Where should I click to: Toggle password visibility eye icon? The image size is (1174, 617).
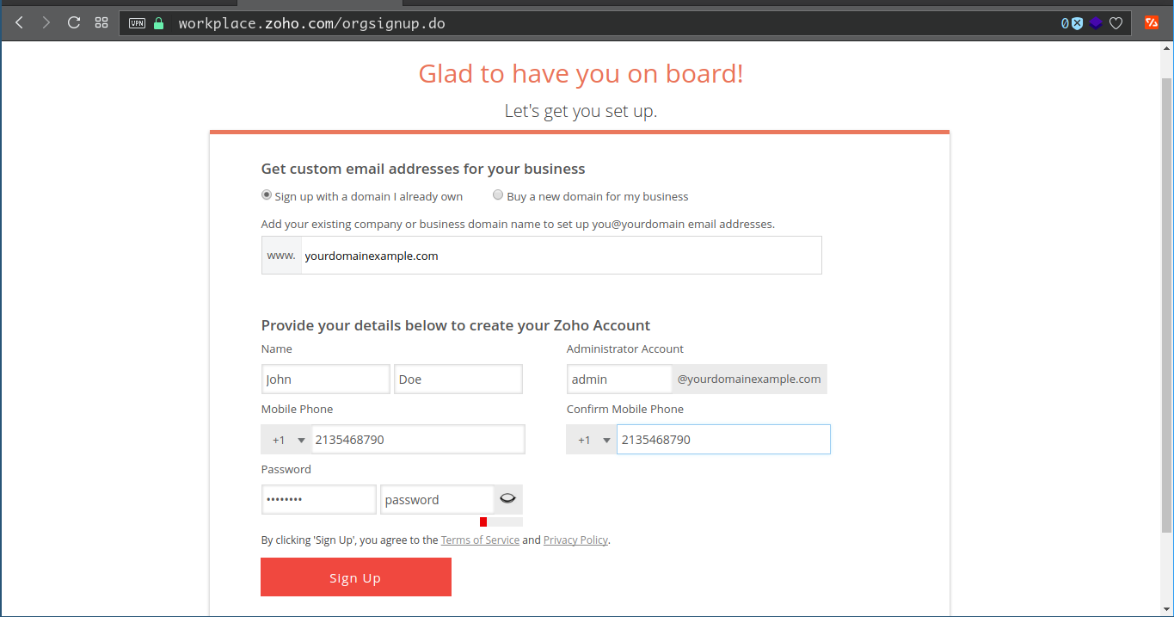click(x=507, y=499)
